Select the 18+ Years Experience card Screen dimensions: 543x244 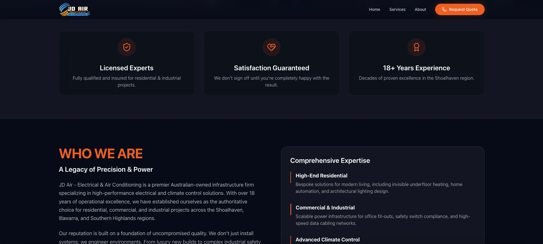click(x=416, y=63)
